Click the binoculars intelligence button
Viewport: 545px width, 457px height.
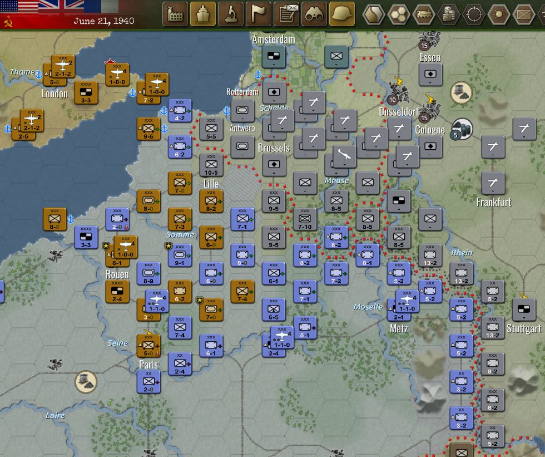[314, 14]
